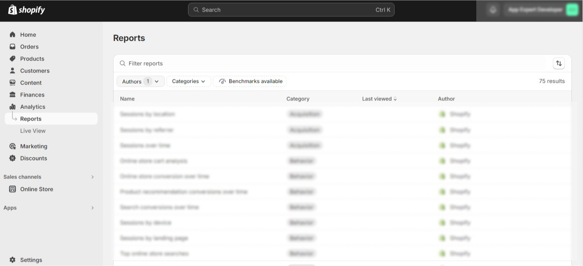Open Top online store searches report
This screenshot has width=583, height=266.
(154, 253)
